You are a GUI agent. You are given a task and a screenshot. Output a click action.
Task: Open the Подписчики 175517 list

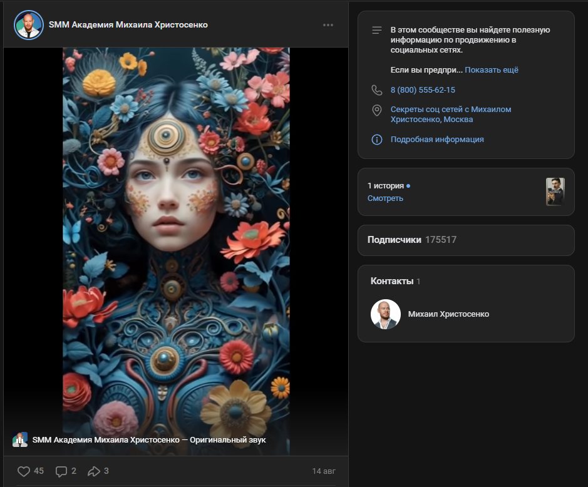click(x=466, y=240)
